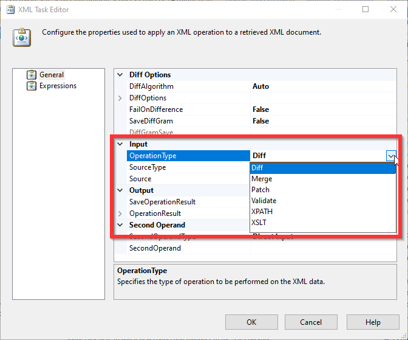408x340 pixels.
Task: Expand the OperationResult property
Action: (x=120, y=213)
